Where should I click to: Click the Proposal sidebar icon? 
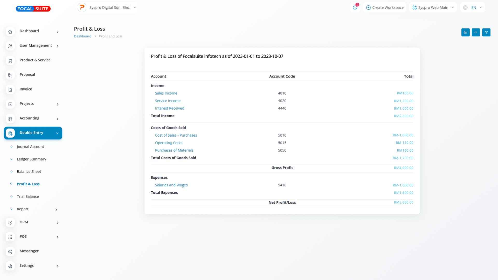point(10,75)
